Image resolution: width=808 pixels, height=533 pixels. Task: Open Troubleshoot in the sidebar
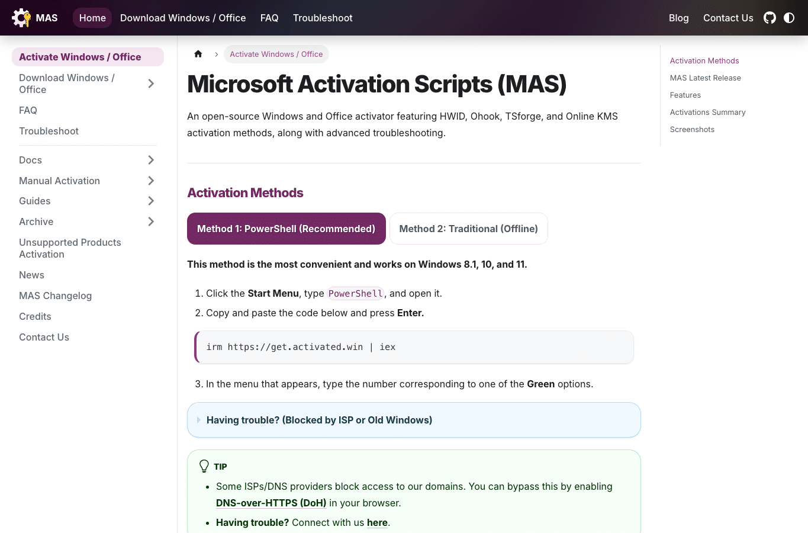pyautogui.click(x=49, y=131)
